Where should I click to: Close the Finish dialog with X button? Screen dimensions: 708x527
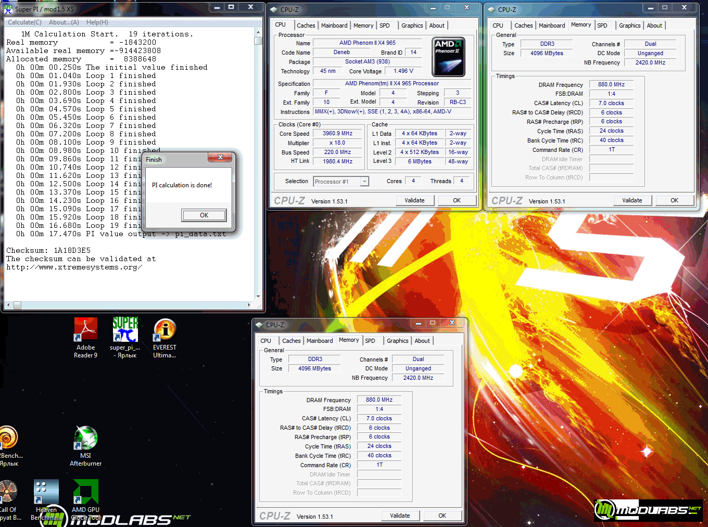220,157
